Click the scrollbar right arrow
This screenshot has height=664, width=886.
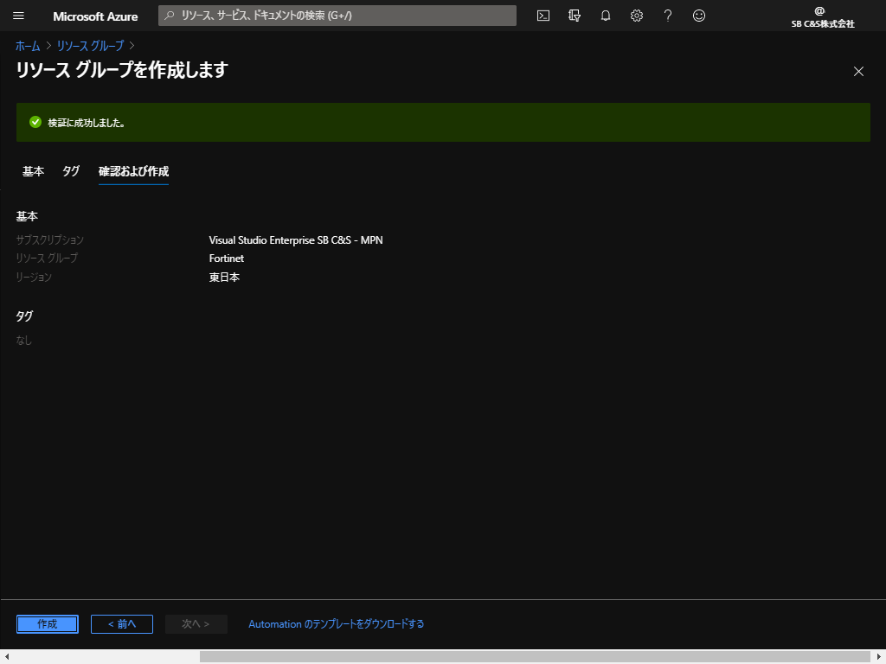coord(879,656)
